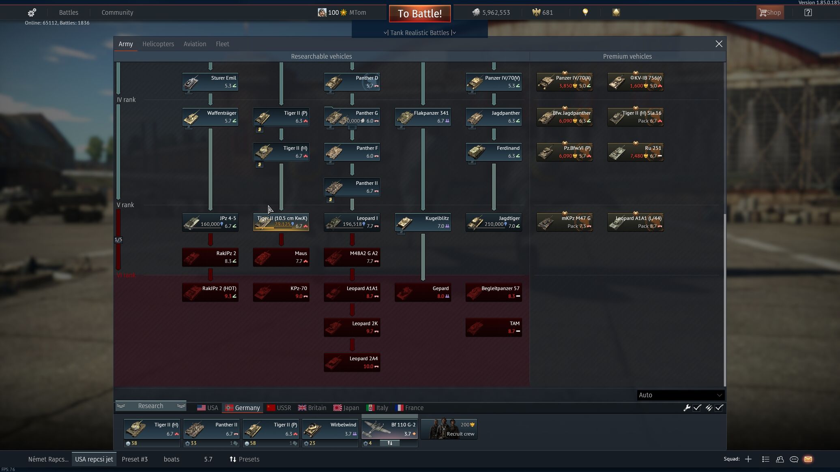Screen dimensions: 840x472
Task: Select the locked Leopard 2A4 card
Action: 352,363
